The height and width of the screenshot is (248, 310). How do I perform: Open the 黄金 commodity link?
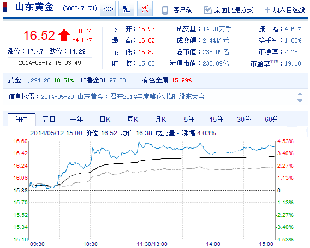point(14,80)
